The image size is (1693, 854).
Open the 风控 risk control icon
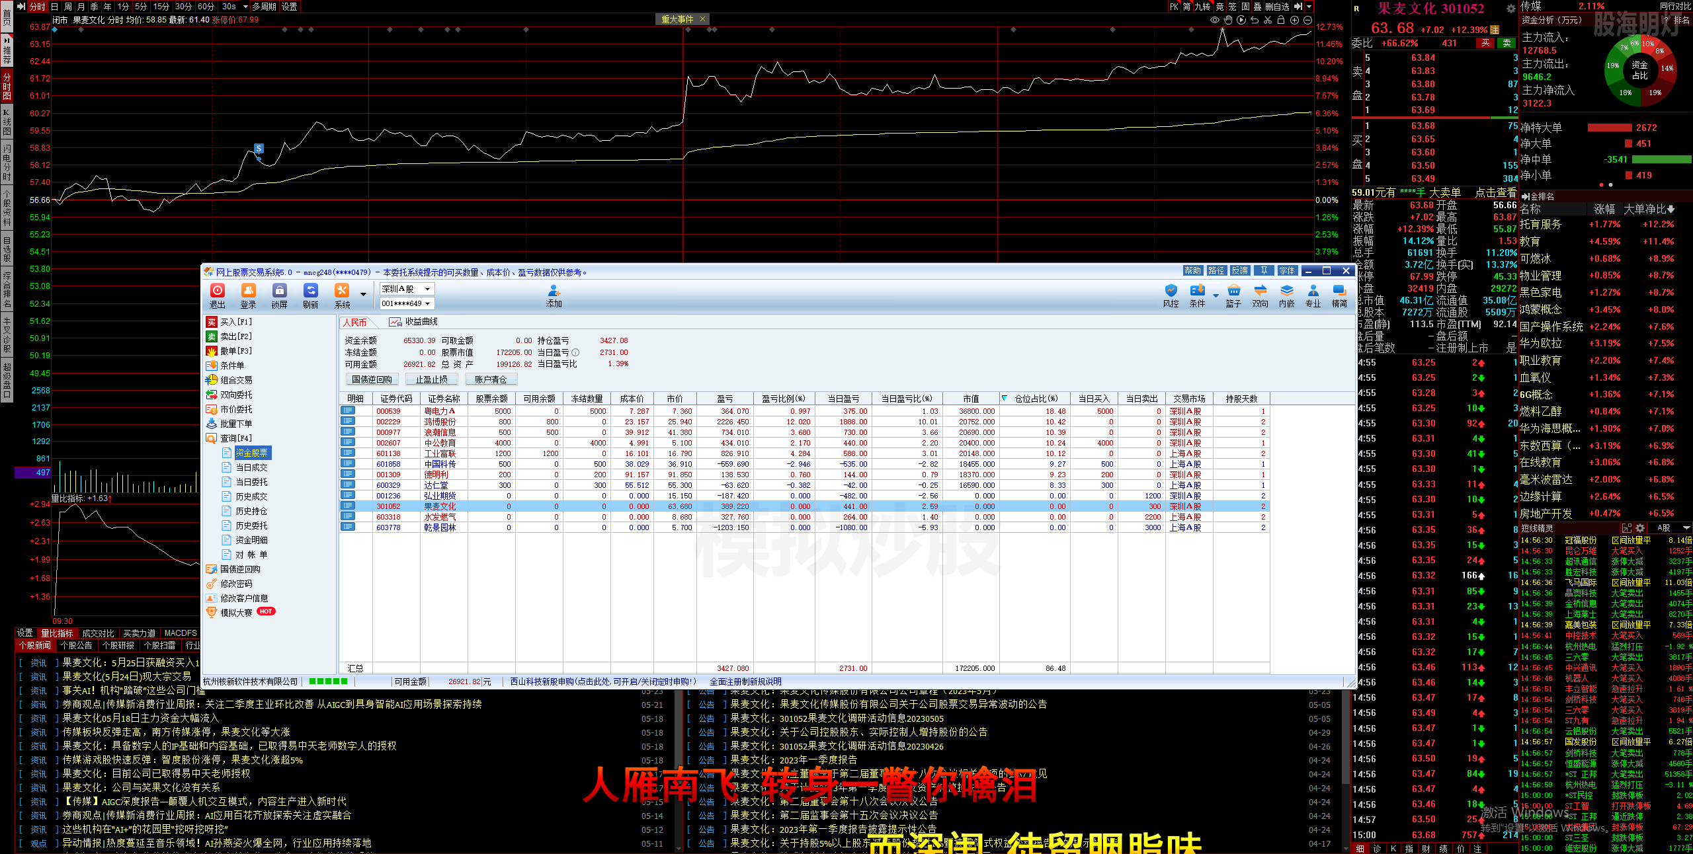1171,295
